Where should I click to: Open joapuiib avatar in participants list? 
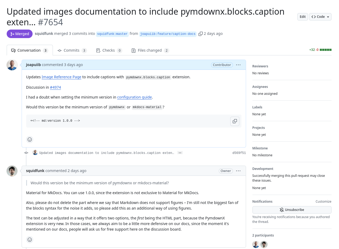point(256,244)
